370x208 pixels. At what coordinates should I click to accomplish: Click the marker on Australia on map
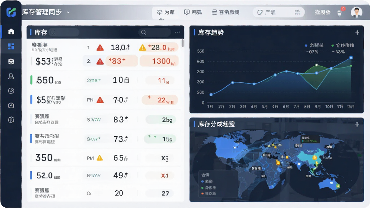[338, 186]
